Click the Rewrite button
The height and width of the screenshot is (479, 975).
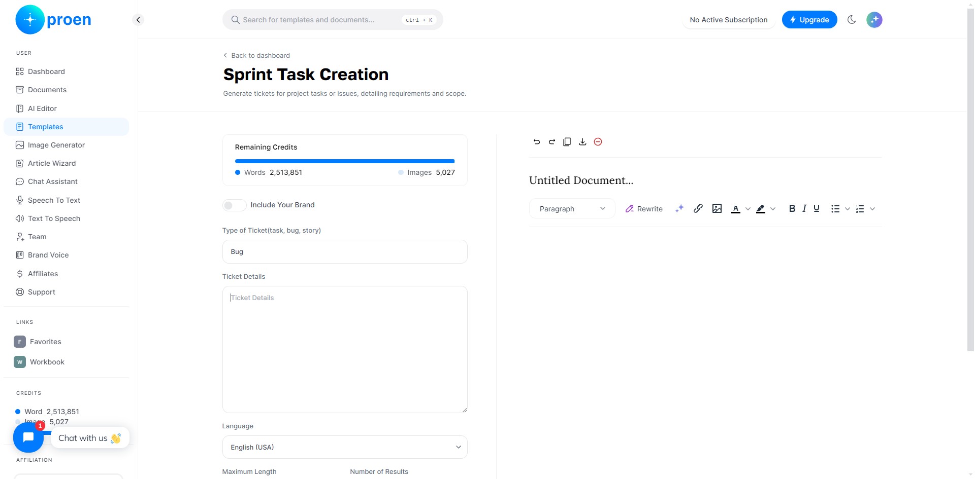(644, 209)
